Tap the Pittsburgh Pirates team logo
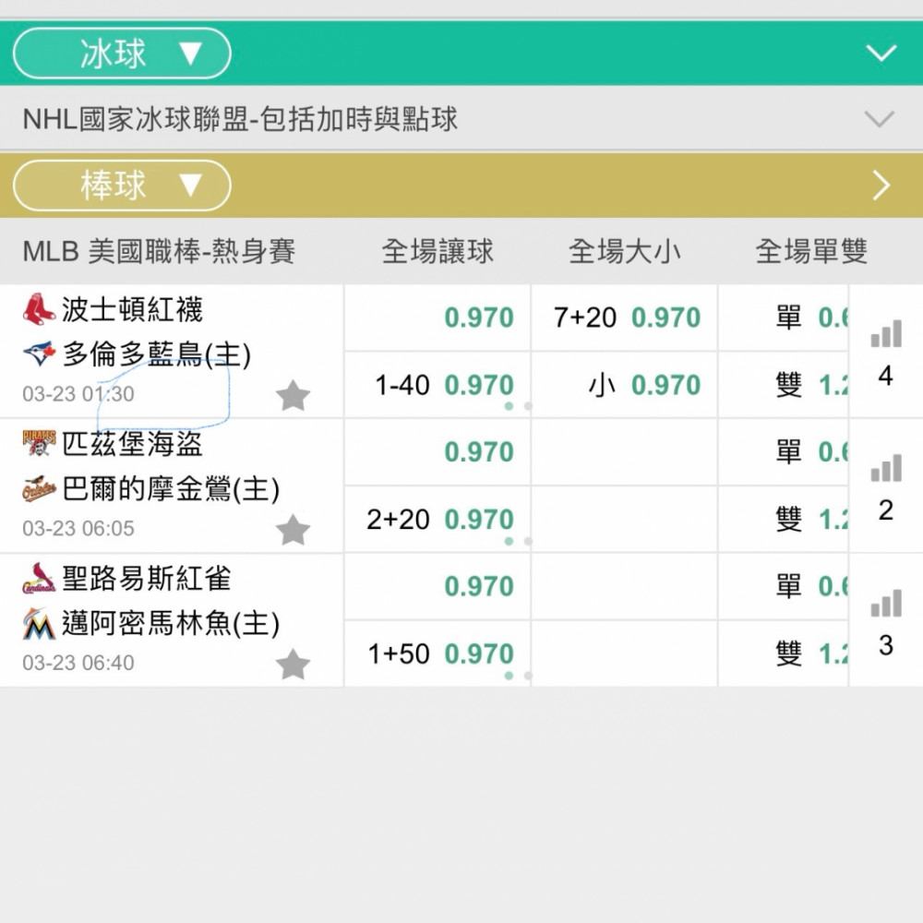This screenshot has height=923, width=923. (x=39, y=443)
